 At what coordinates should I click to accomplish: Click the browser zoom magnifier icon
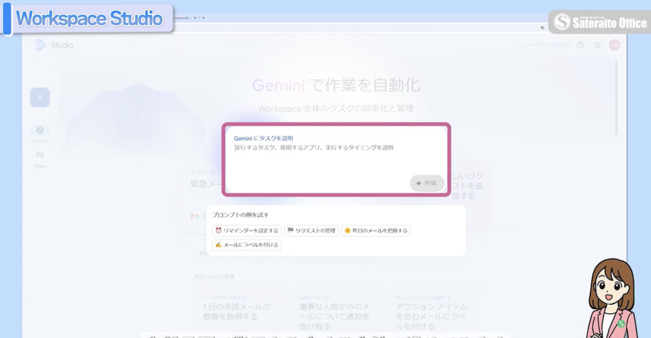[542, 28]
